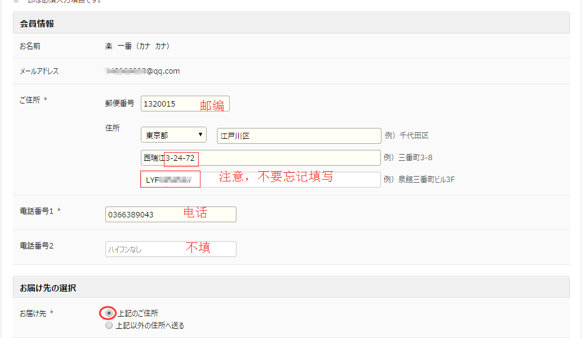Click the red 注意，不要忘记填写 annotation

pyautogui.click(x=276, y=177)
